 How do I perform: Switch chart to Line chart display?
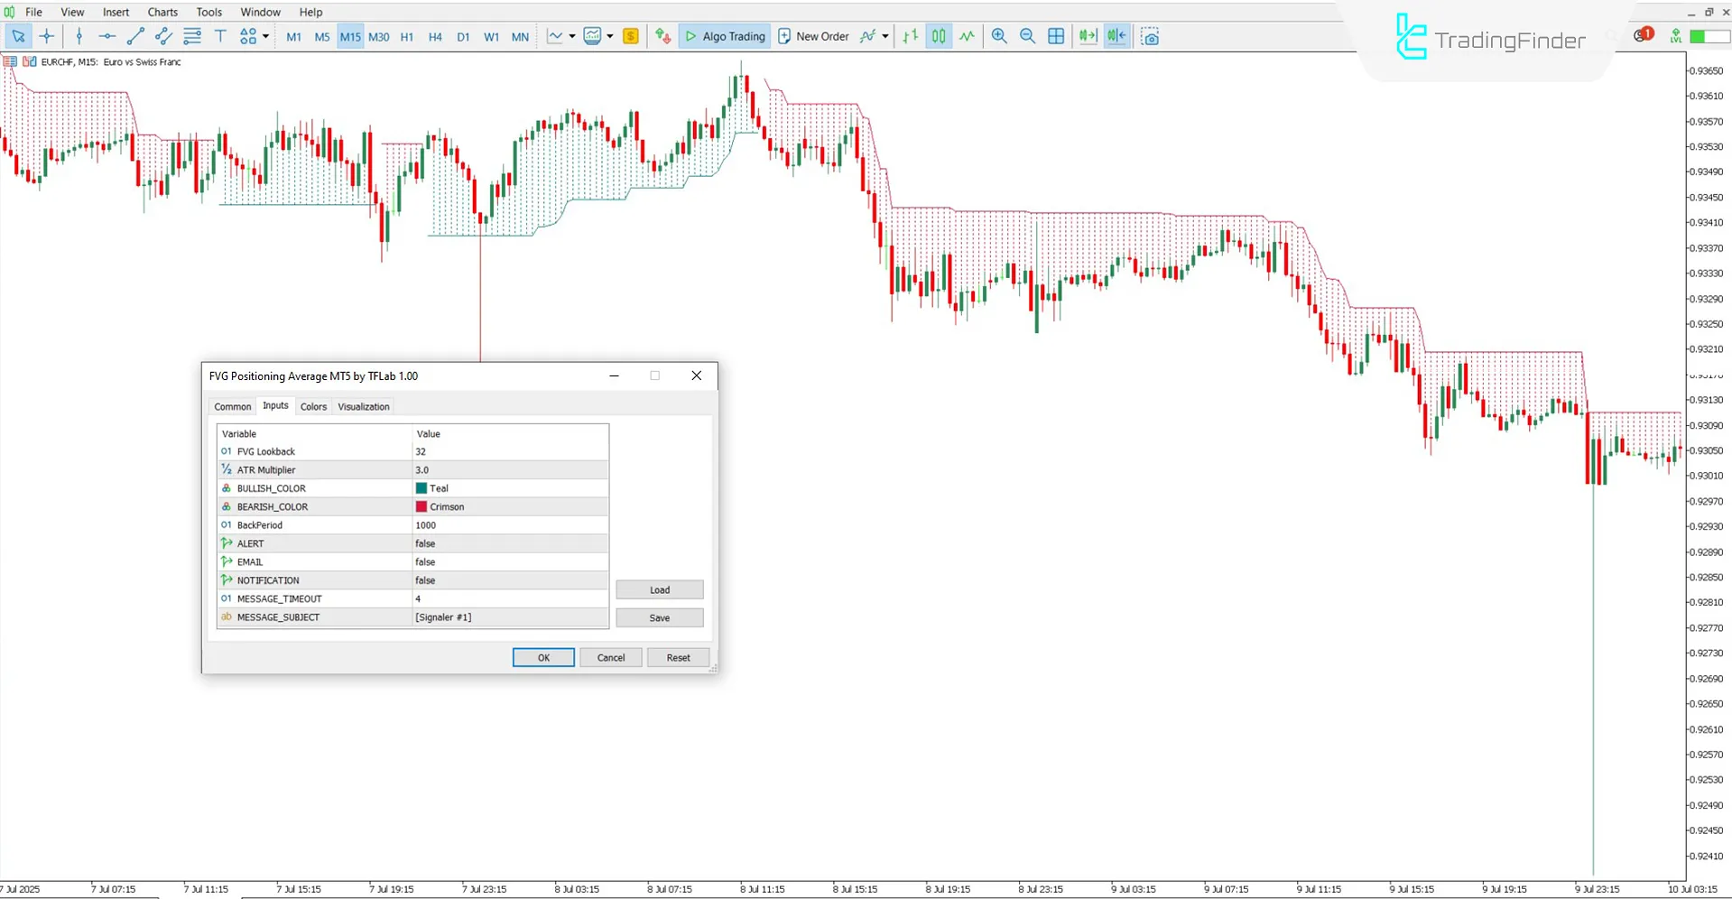967,36
